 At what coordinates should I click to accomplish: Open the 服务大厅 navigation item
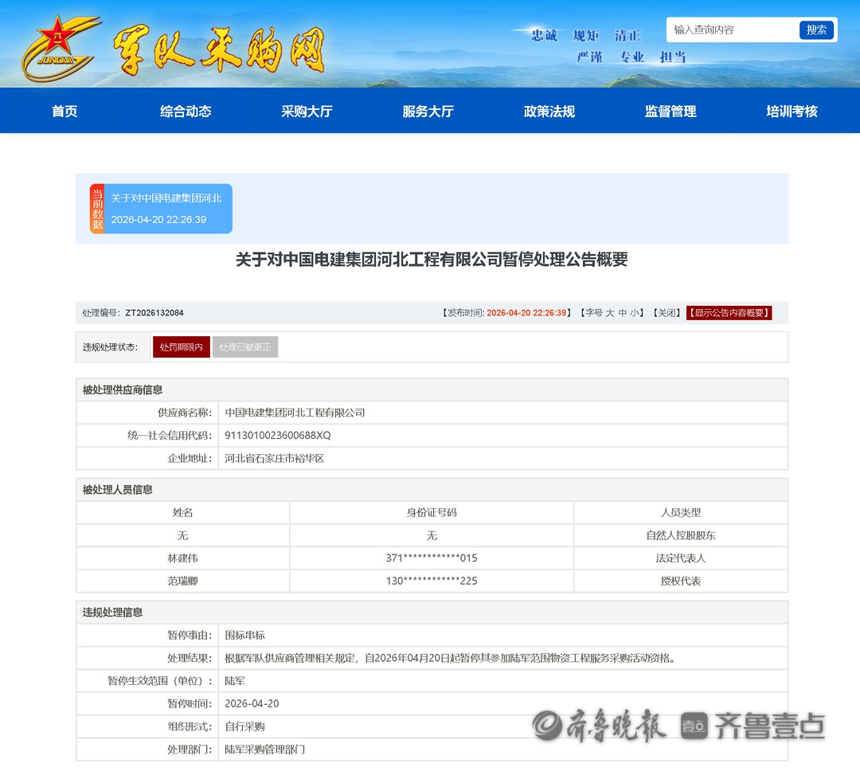(428, 112)
